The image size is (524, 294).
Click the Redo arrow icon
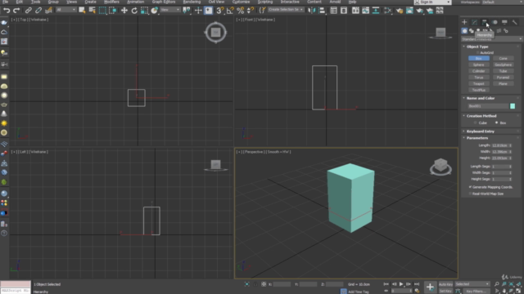(x=16, y=11)
